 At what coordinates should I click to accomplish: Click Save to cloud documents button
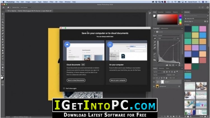point(76,80)
